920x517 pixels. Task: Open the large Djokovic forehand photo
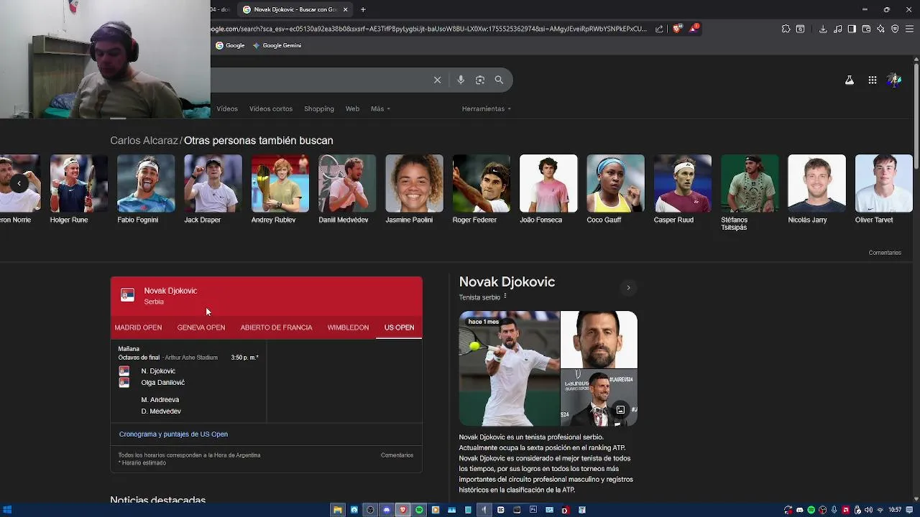tap(509, 368)
